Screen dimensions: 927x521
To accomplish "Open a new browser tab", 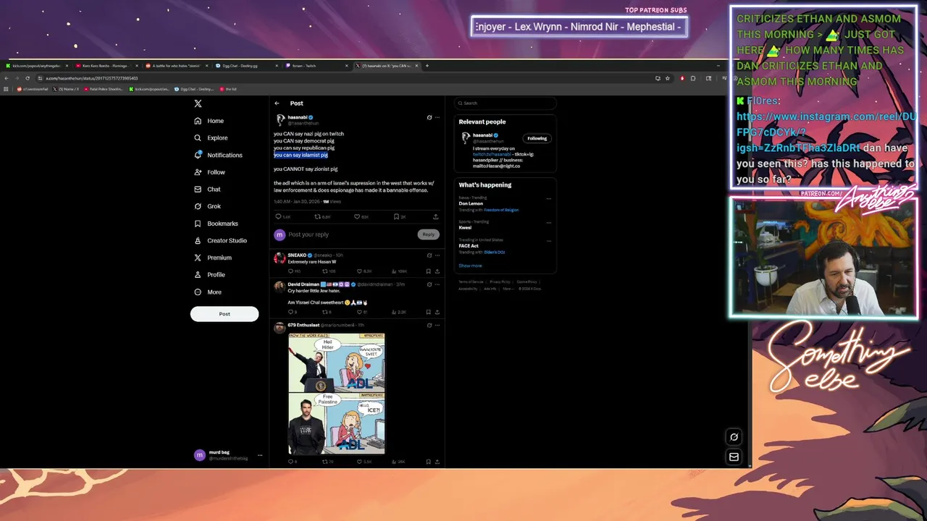I will point(427,66).
